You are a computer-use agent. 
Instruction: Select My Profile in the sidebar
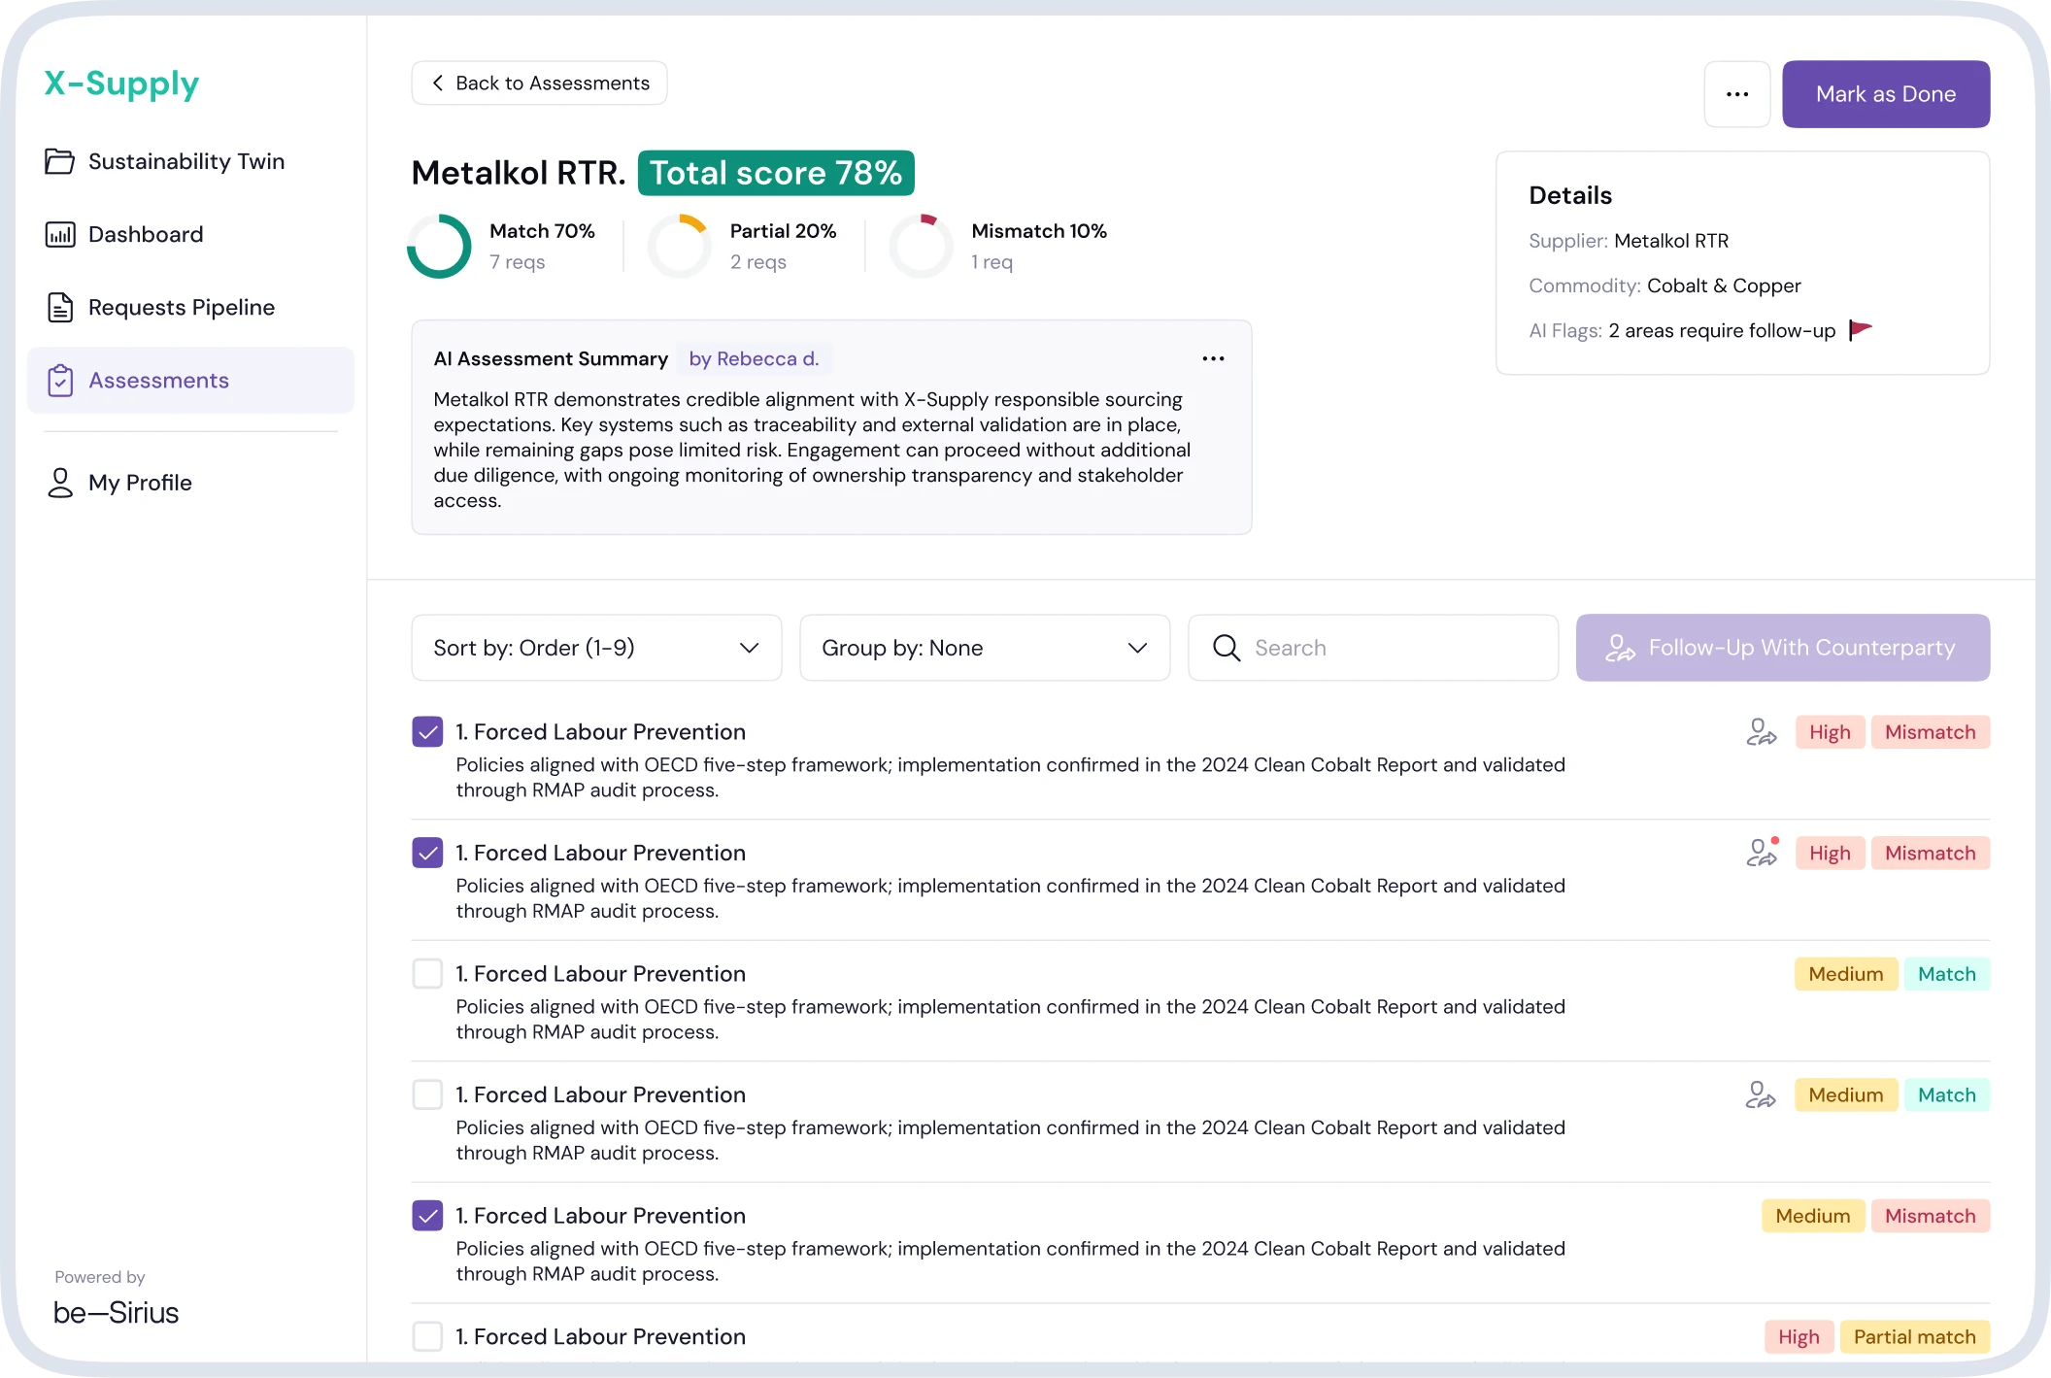point(190,483)
